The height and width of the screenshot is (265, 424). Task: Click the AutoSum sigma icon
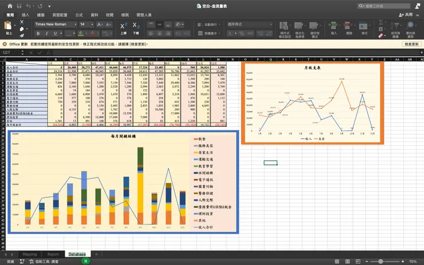point(380,22)
